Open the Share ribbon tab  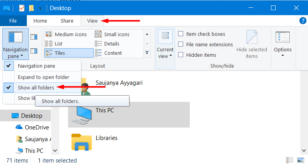click(67, 21)
